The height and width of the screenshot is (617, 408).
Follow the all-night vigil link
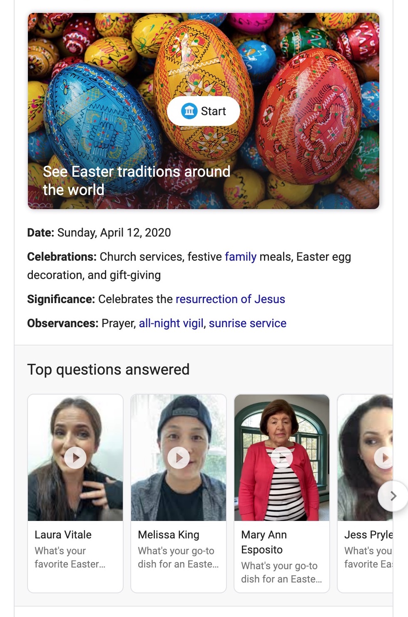pos(172,323)
